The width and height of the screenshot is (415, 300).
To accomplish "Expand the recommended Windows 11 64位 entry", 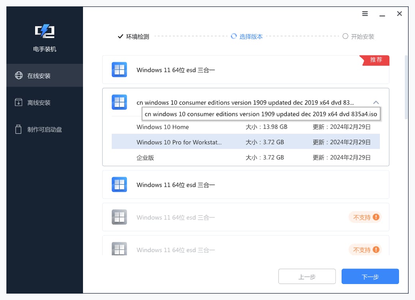I will click(x=245, y=70).
